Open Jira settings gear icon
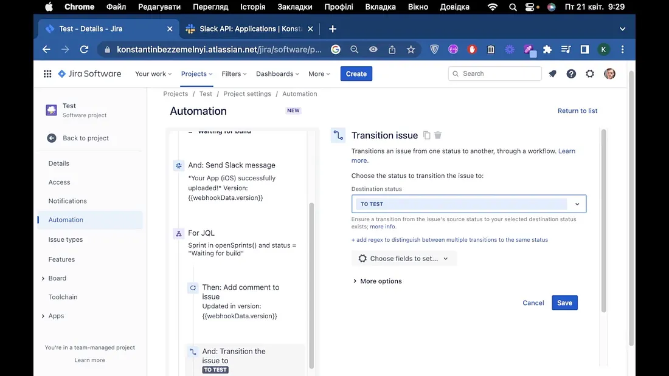 click(590, 73)
